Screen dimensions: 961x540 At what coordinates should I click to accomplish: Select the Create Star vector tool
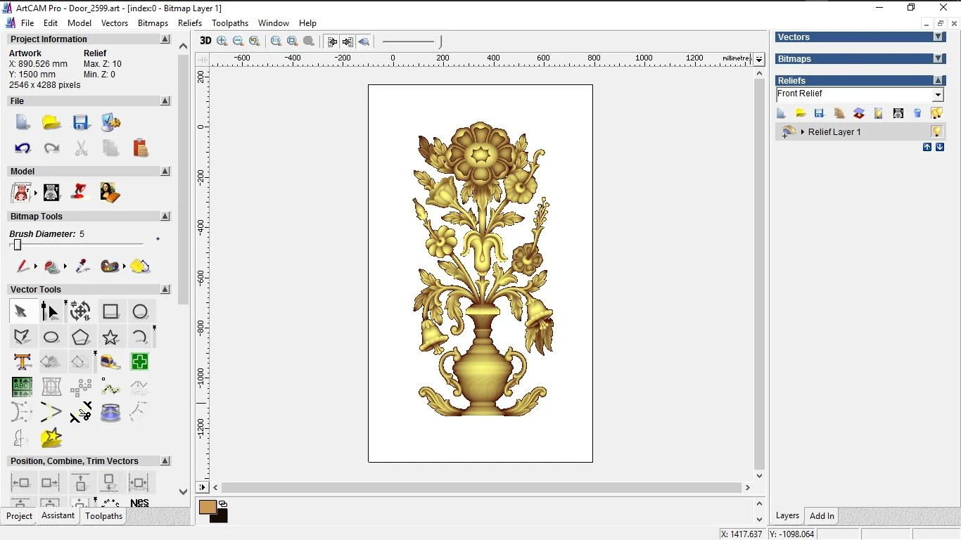(110, 337)
